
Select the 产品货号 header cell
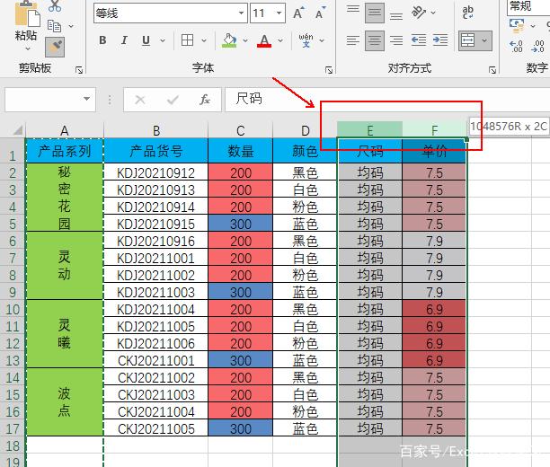pyautogui.click(x=155, y=151)
